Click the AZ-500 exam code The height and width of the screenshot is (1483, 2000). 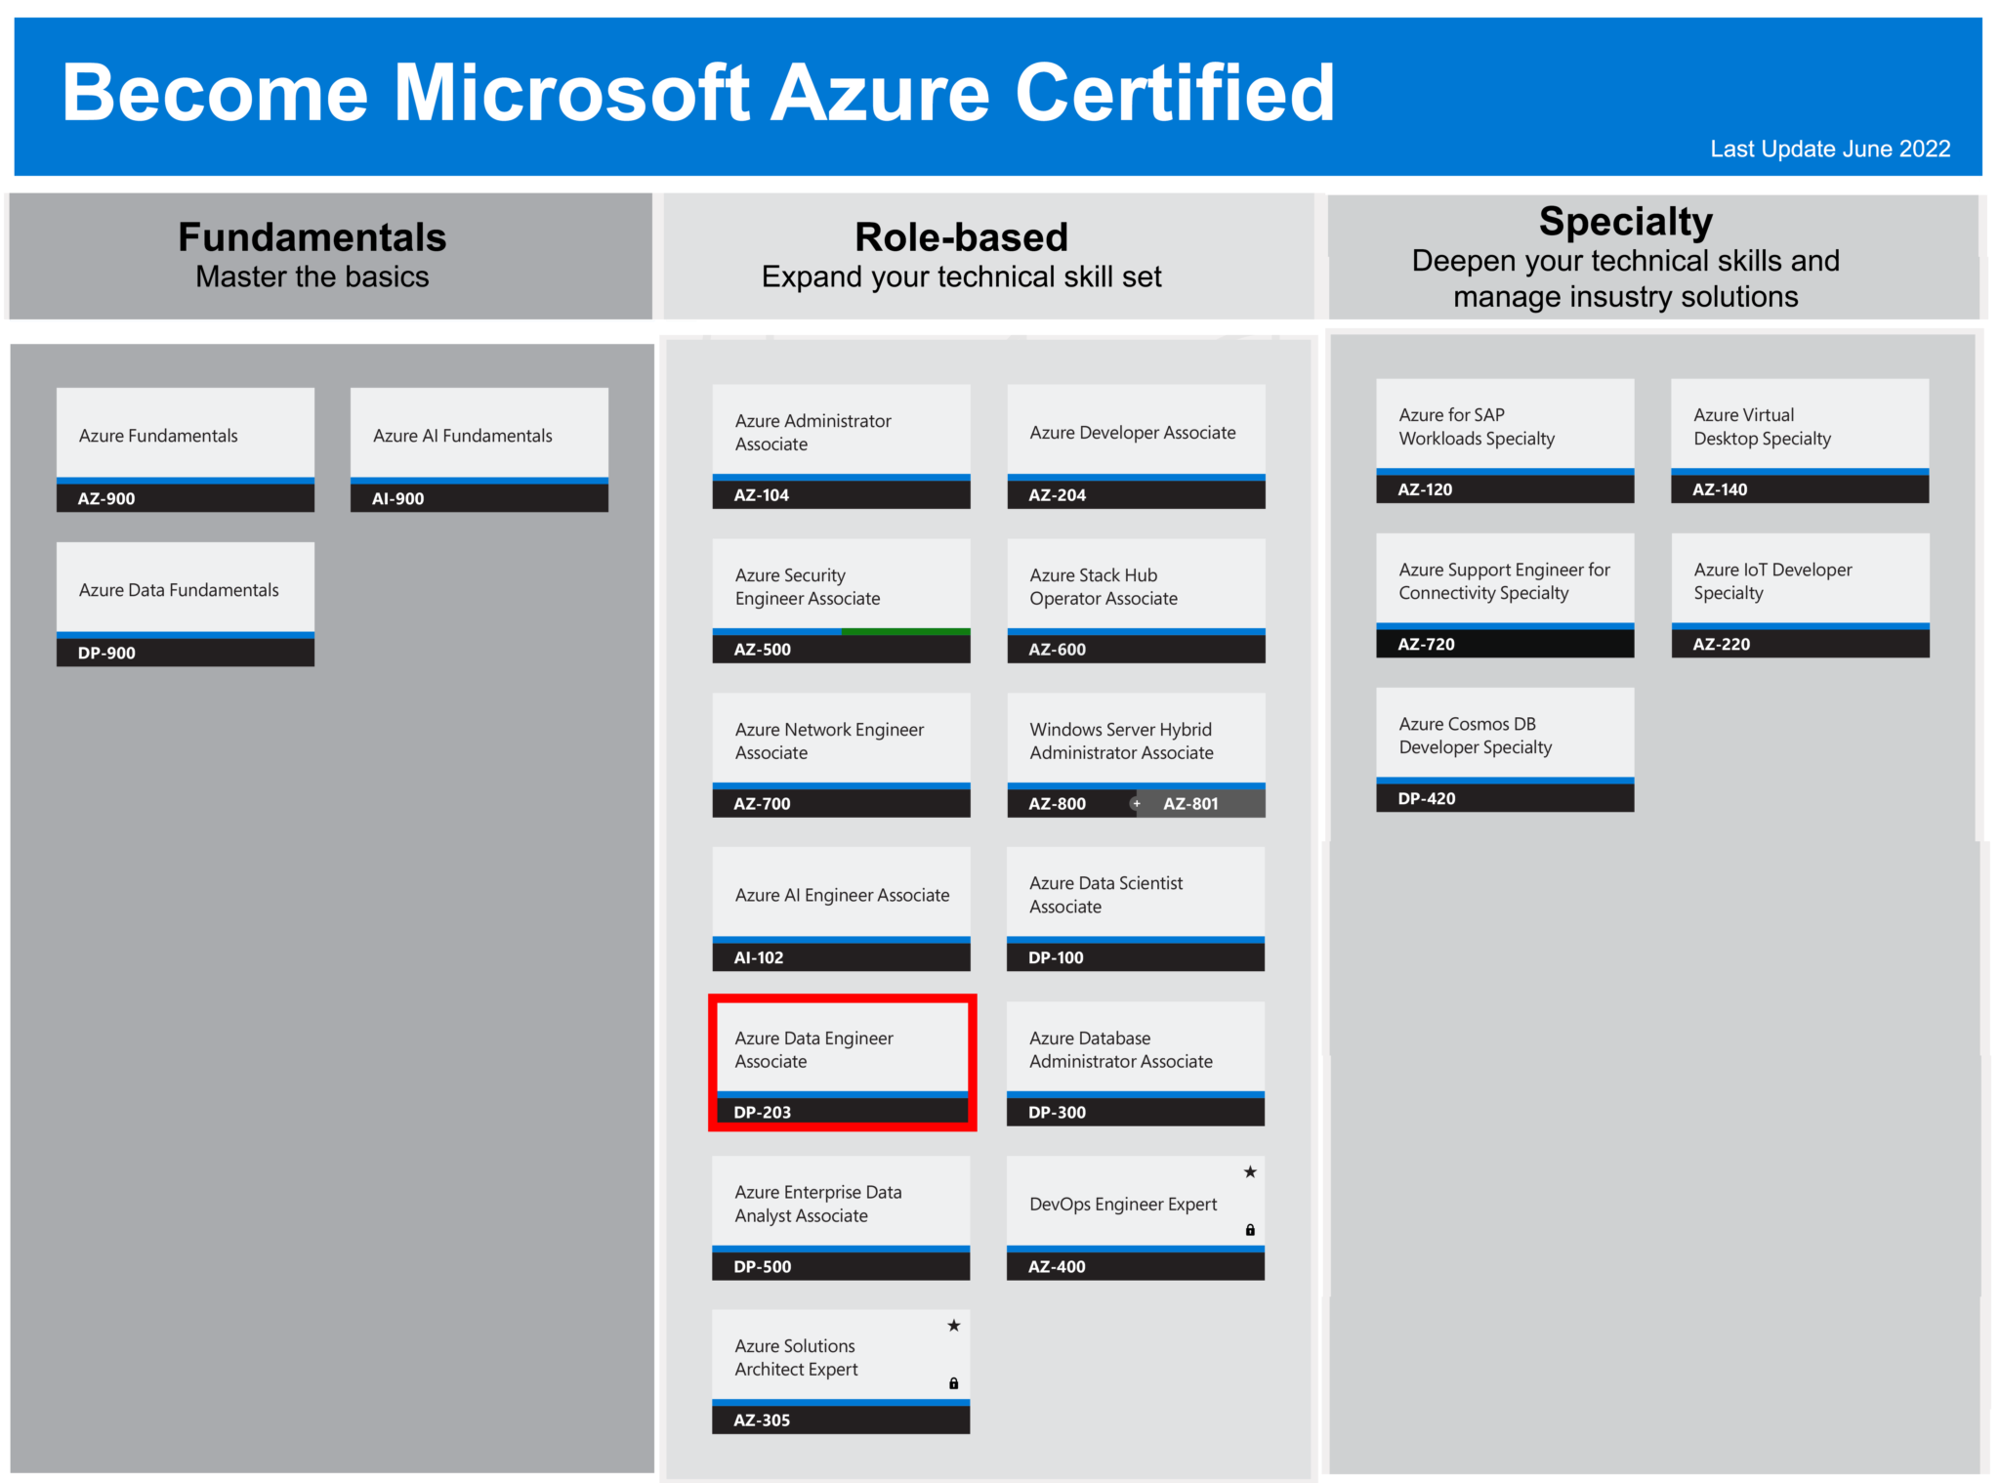[x=763, y=650]
